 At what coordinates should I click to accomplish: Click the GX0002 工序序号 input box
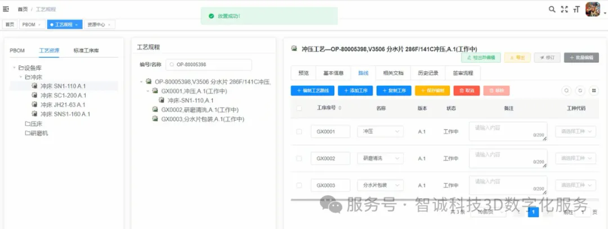(330, 158)
